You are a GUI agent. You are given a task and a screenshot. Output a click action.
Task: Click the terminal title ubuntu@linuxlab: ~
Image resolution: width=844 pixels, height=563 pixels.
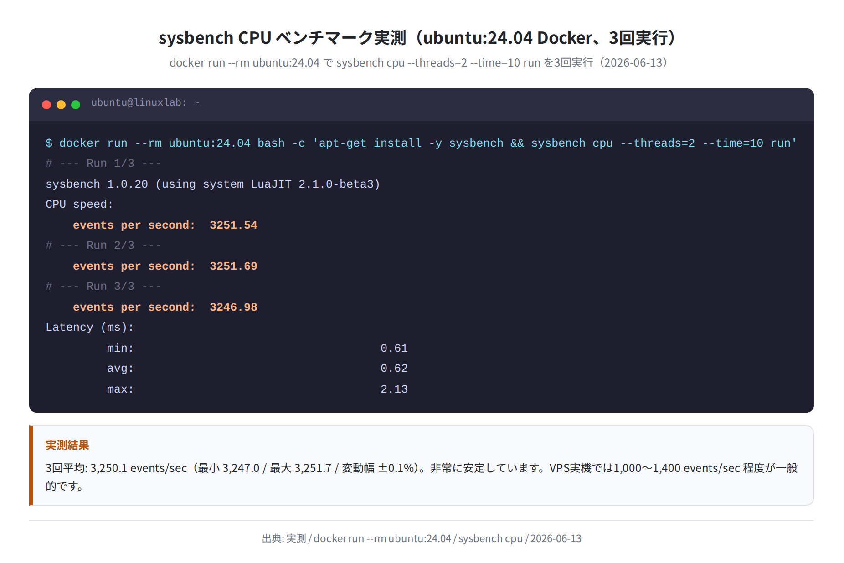click(145, 102)
